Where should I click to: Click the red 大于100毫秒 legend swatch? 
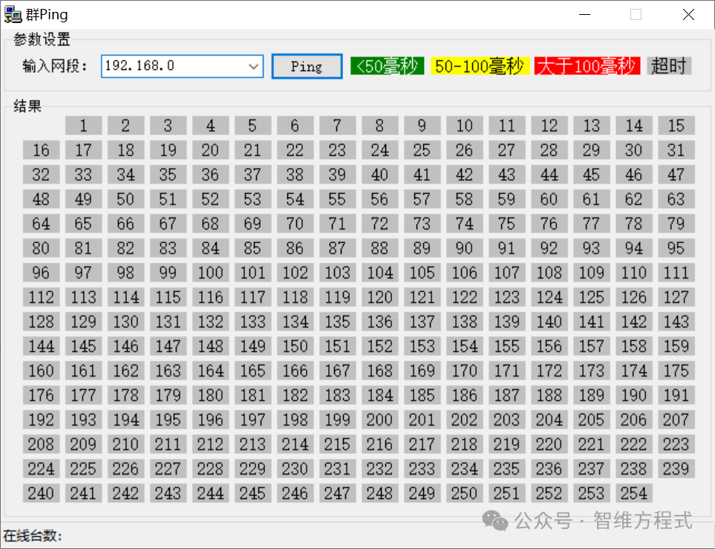point(587,66)
